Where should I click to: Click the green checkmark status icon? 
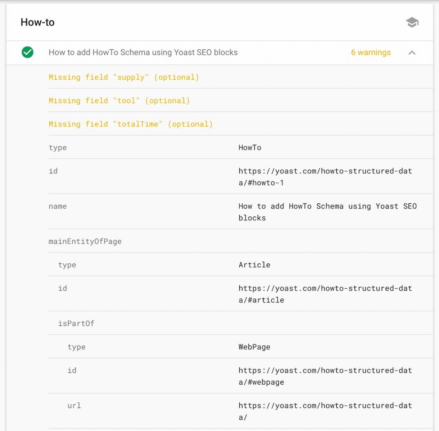(x=27, y=53)
